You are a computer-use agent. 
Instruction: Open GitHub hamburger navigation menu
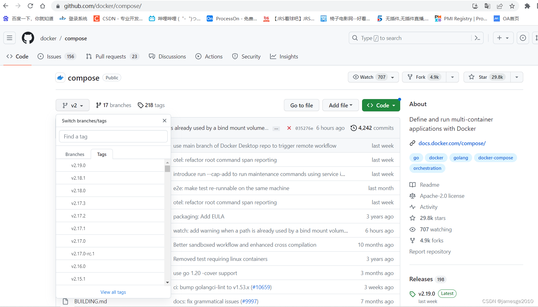[10, 38]
